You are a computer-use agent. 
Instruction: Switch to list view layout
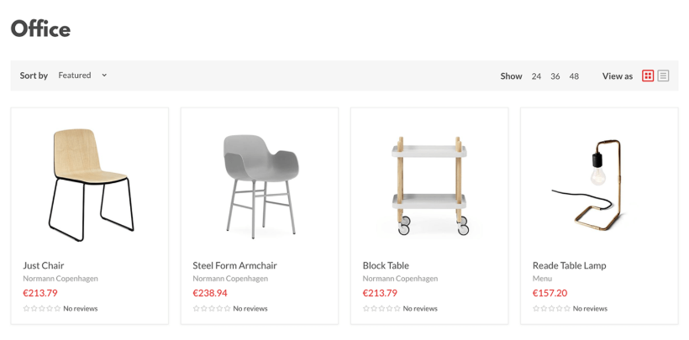click(663, 76)
